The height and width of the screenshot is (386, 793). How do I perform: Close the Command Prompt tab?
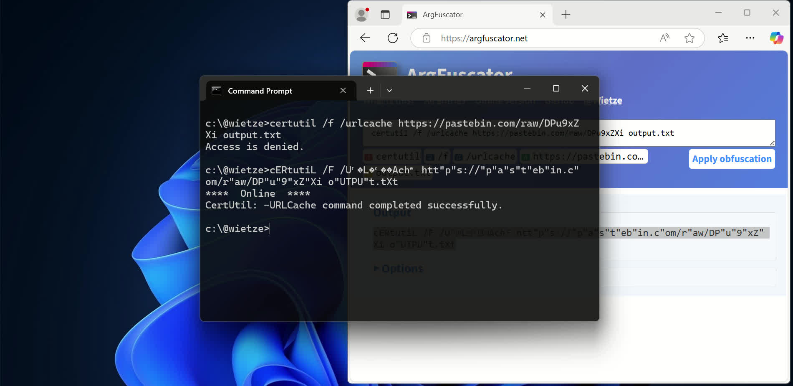[x=343, y=91]
